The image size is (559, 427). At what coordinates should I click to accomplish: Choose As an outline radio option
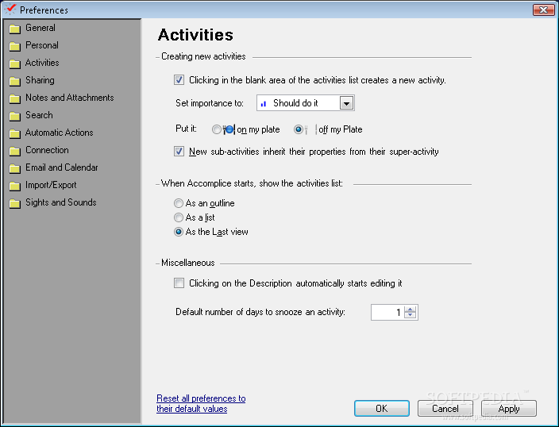(x=178, y=203)
